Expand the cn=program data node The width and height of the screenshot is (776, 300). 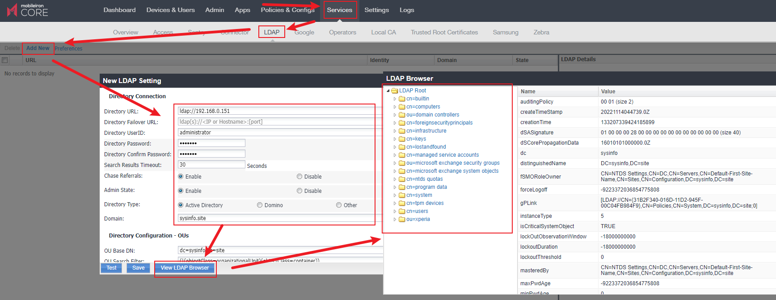click(395, 187)
